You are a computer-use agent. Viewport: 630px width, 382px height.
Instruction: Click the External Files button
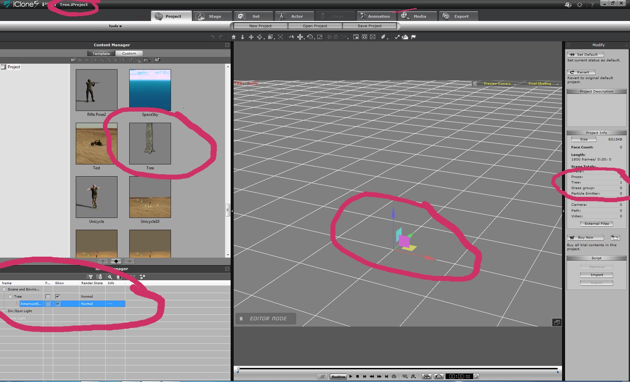coord(596,224)
